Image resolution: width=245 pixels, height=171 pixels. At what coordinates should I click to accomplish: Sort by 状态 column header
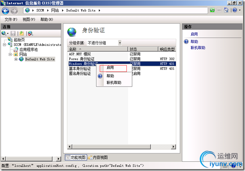(143, 49)
